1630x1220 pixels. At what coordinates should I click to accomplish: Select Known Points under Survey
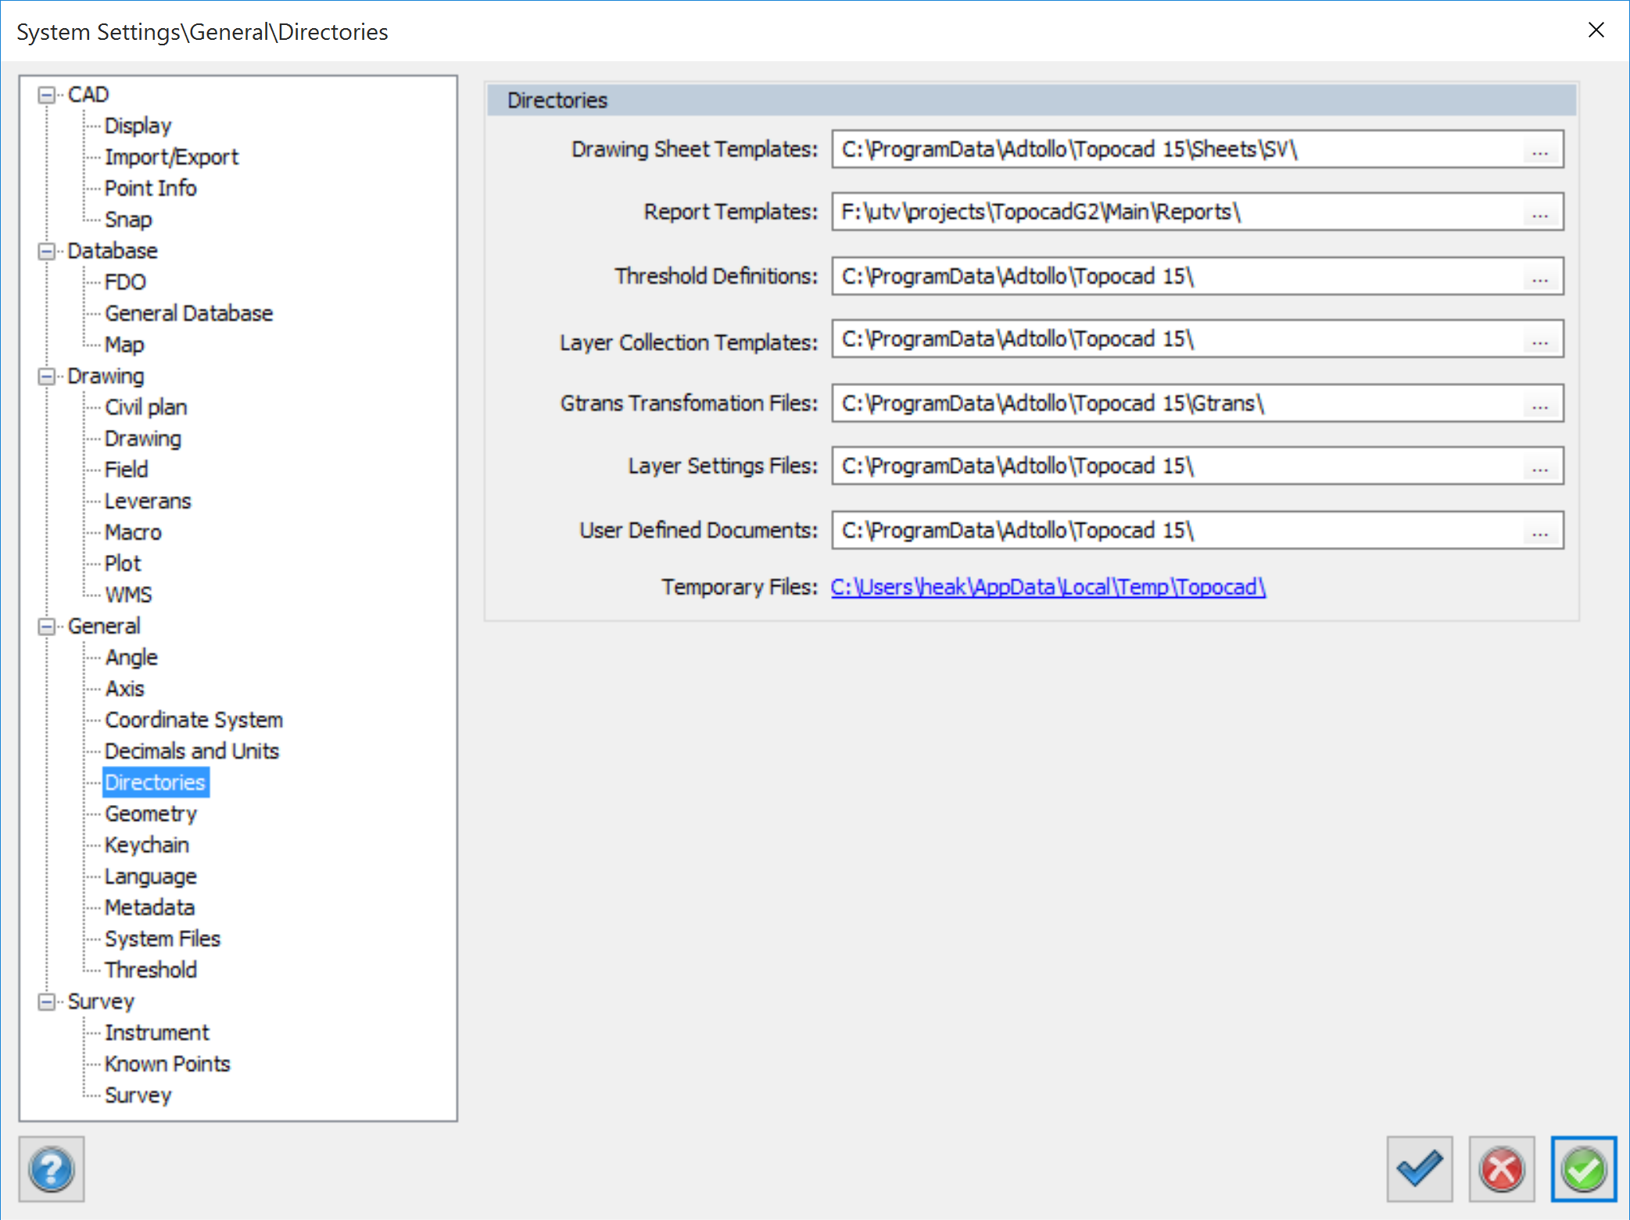(x=167, y=1064)
